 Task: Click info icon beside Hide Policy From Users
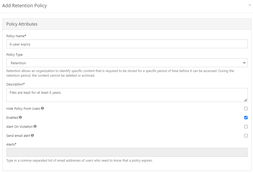point(43,108)
